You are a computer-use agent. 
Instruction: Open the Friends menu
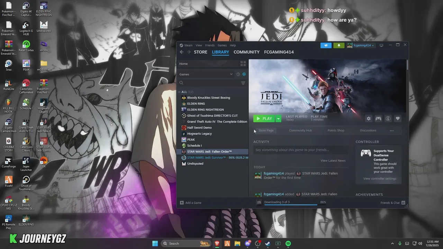(210, 45)
